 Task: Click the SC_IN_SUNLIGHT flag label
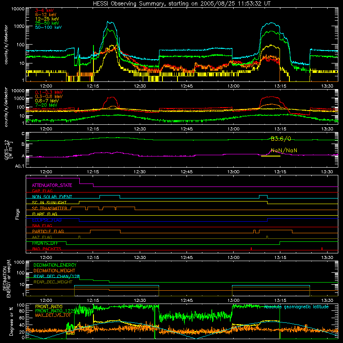pyautogui.click(x=49, y=202)
